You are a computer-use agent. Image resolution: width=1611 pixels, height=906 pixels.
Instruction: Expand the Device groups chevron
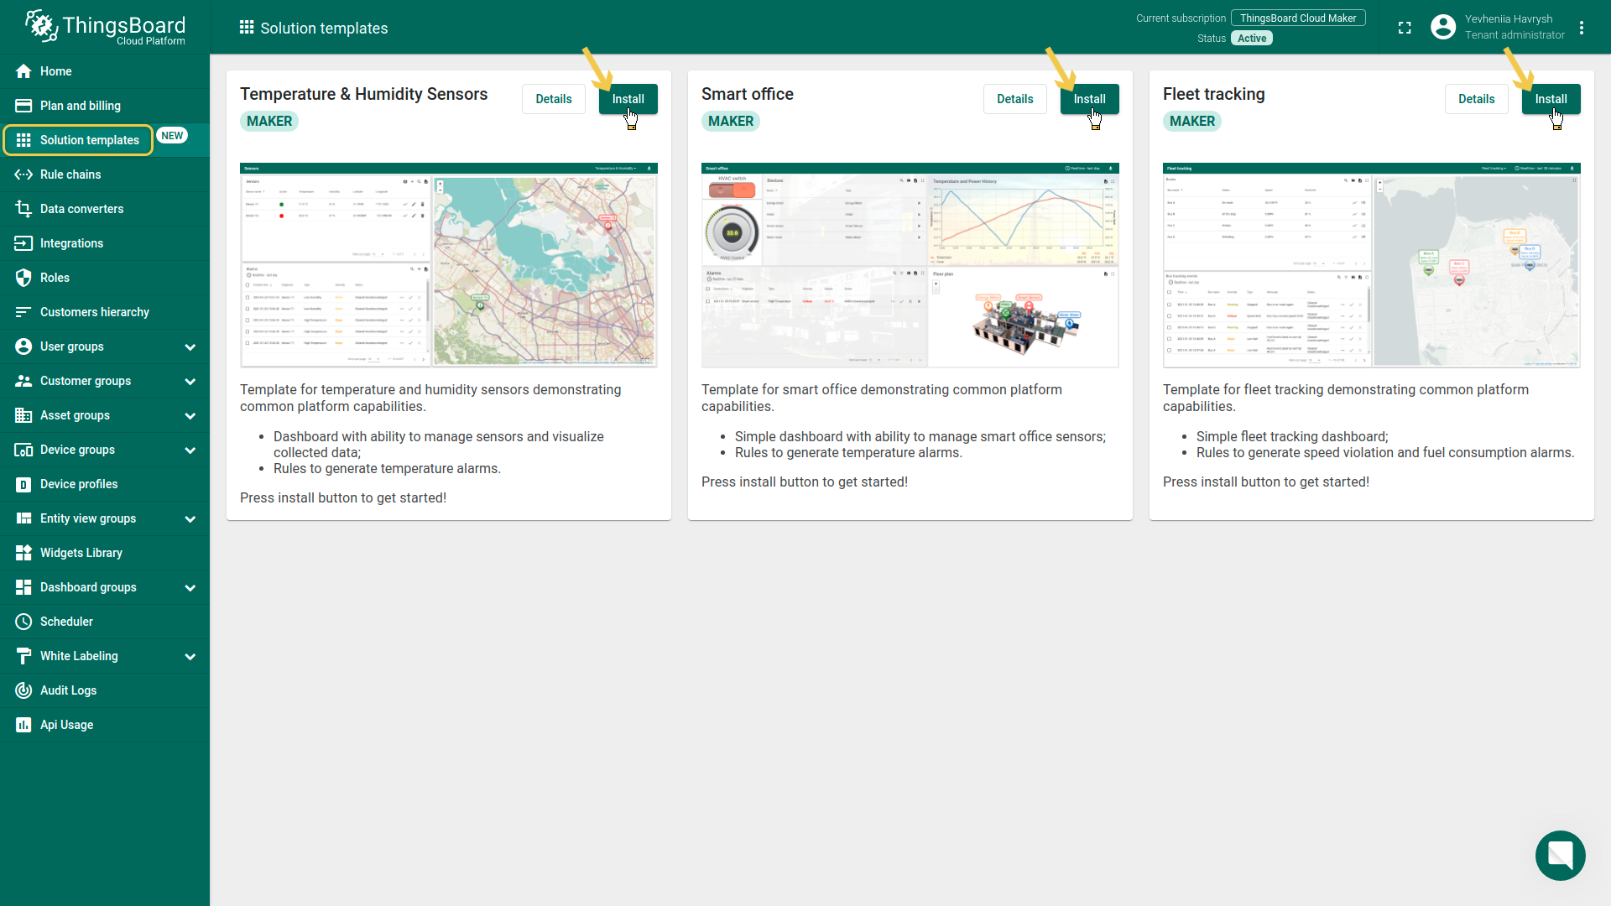[190, 450]
